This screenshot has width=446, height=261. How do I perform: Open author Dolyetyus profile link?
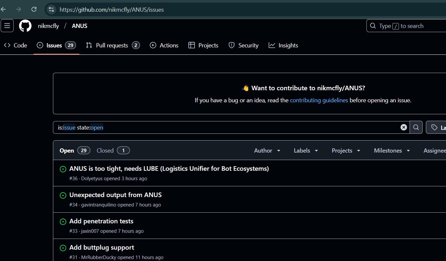[x=92, y=179]
